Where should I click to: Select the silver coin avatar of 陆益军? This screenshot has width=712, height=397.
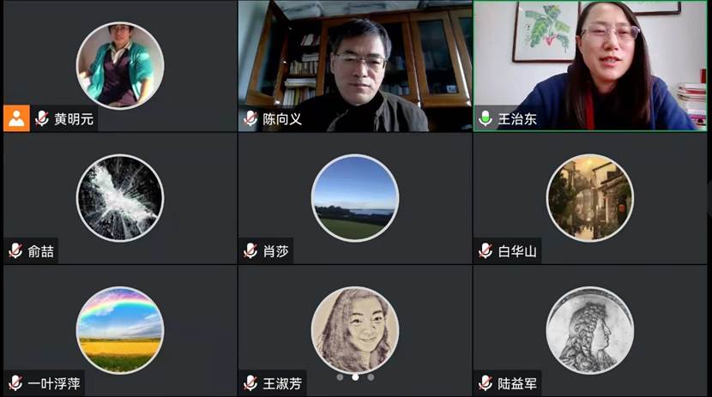pos(590,330)
